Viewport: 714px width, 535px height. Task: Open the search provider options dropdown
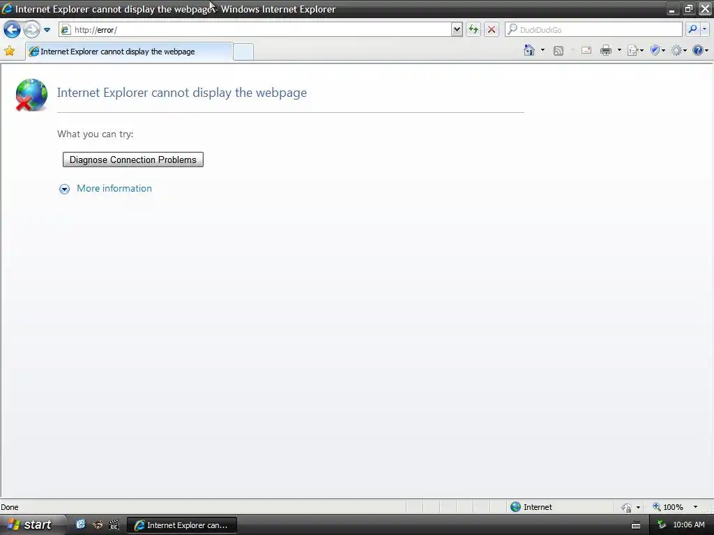pyautogui.click(x=704, y=29)
